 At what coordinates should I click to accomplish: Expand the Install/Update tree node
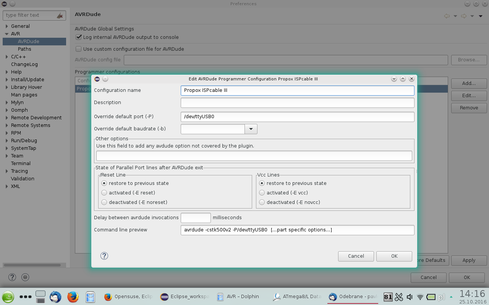pos(7,80)
